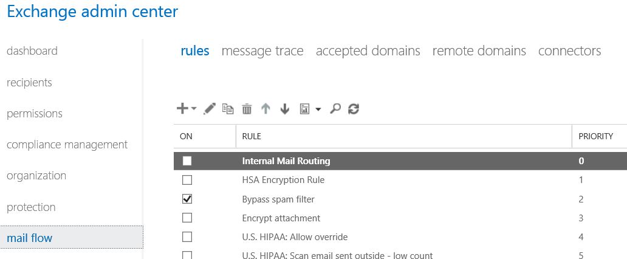Copy the selected rule

(228, 109)
